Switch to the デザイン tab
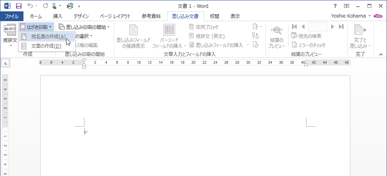The width and height of the screenshot is (387, 176). tap(81, 16)
